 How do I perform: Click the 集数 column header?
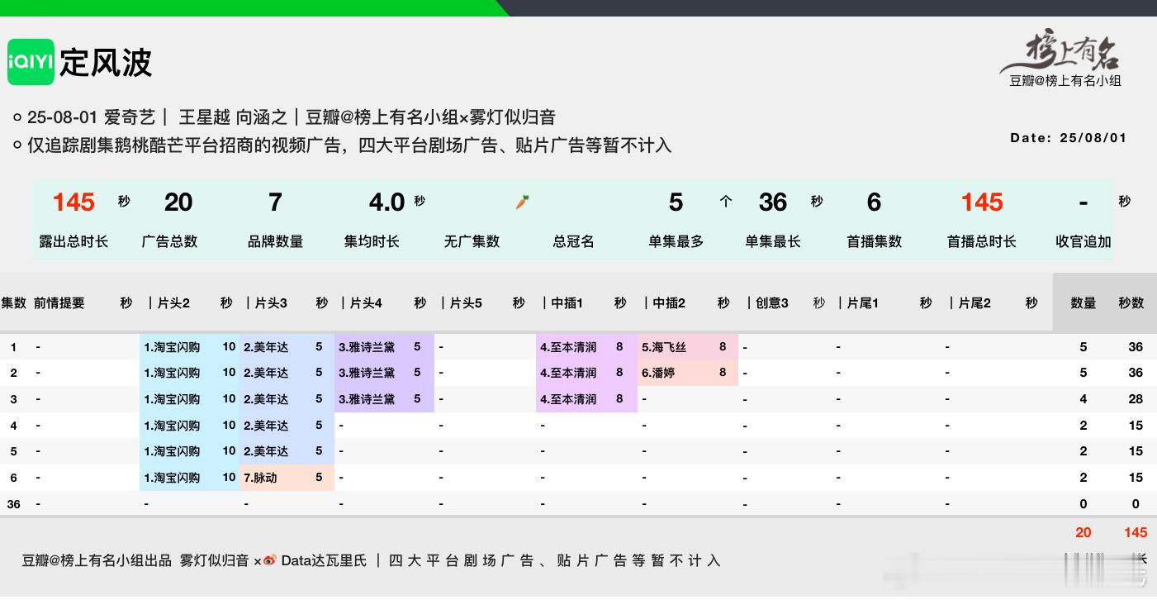tap(13, 303)
